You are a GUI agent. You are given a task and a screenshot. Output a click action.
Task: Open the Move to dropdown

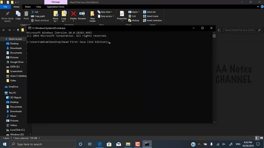pos(56,16)
